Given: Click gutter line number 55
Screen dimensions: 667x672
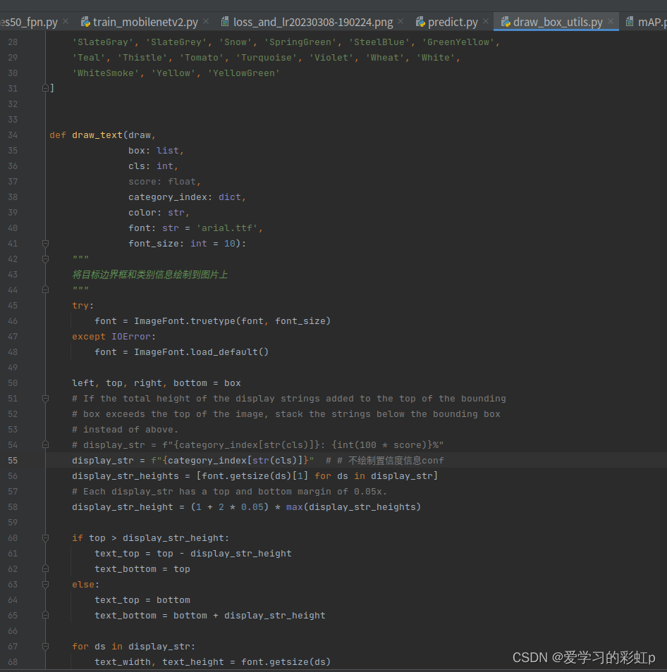Looking at the screenshot, I should pyautogui.click(x=13, y=460).
